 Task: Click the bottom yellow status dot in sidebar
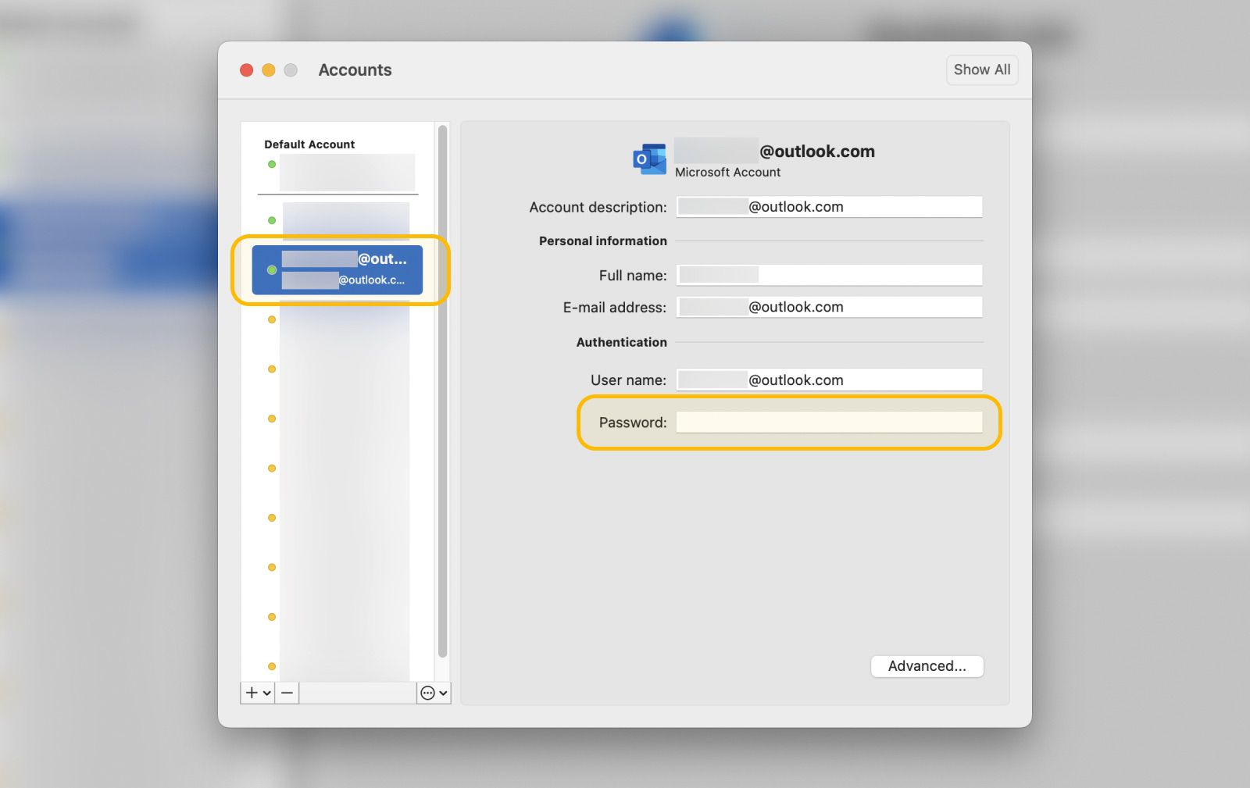(271, 666)
